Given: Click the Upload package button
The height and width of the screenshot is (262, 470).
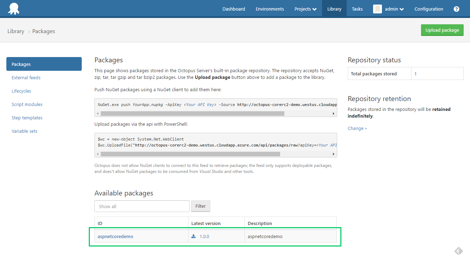Looking at the screenshot, I should tap(442, 30).
